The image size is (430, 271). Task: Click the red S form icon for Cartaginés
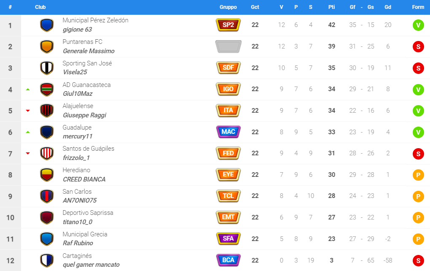click(418, 260)
